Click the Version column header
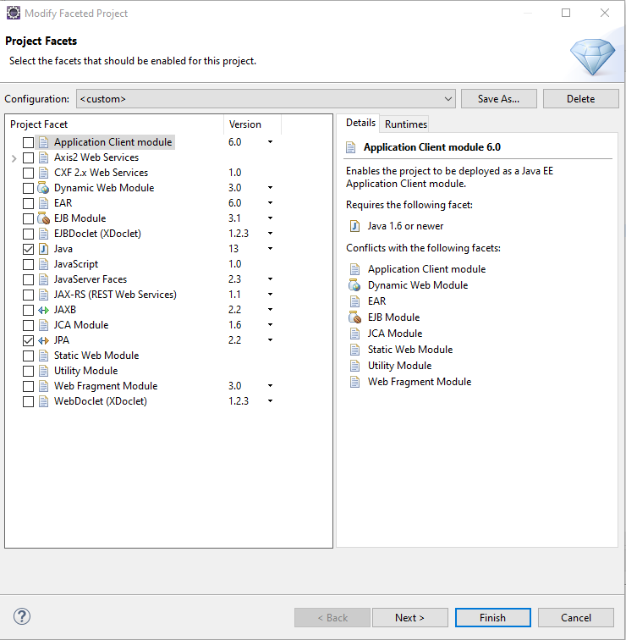This screenshot has width=626, height=640. coord(250,124)
